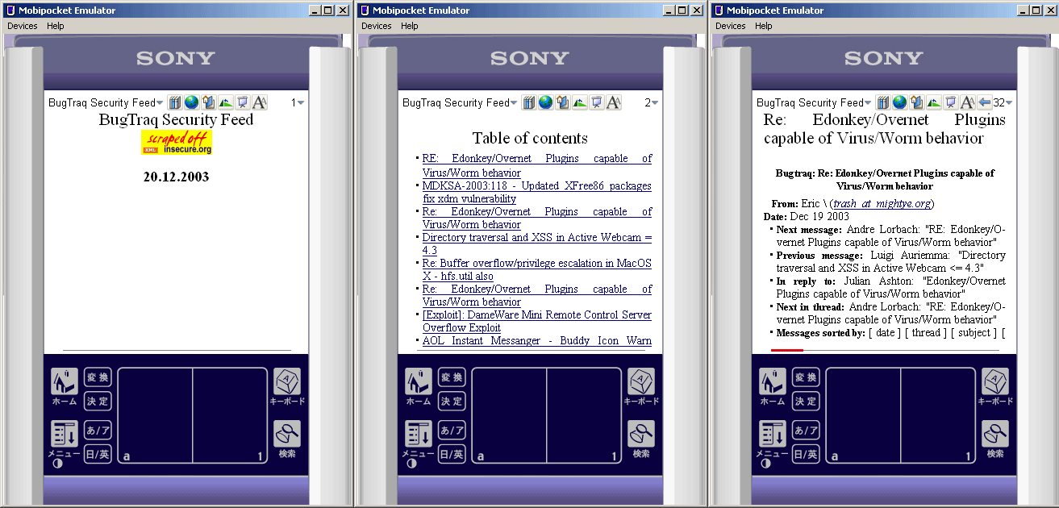Click font size icon in page 32 window
1059x508 pixels.
pos(967,102)
